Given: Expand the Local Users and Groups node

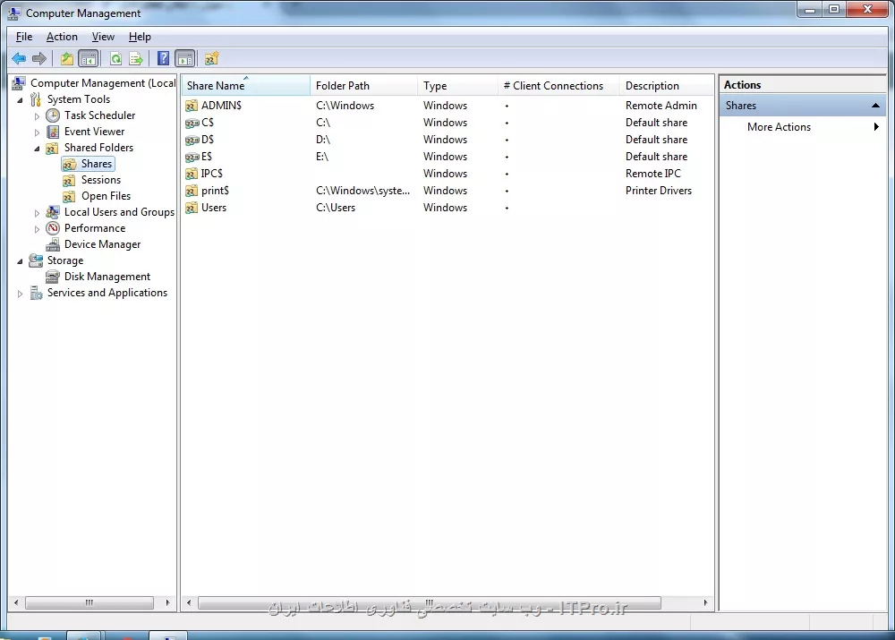Looking at the screenshot, I should [x=37, y=213].
